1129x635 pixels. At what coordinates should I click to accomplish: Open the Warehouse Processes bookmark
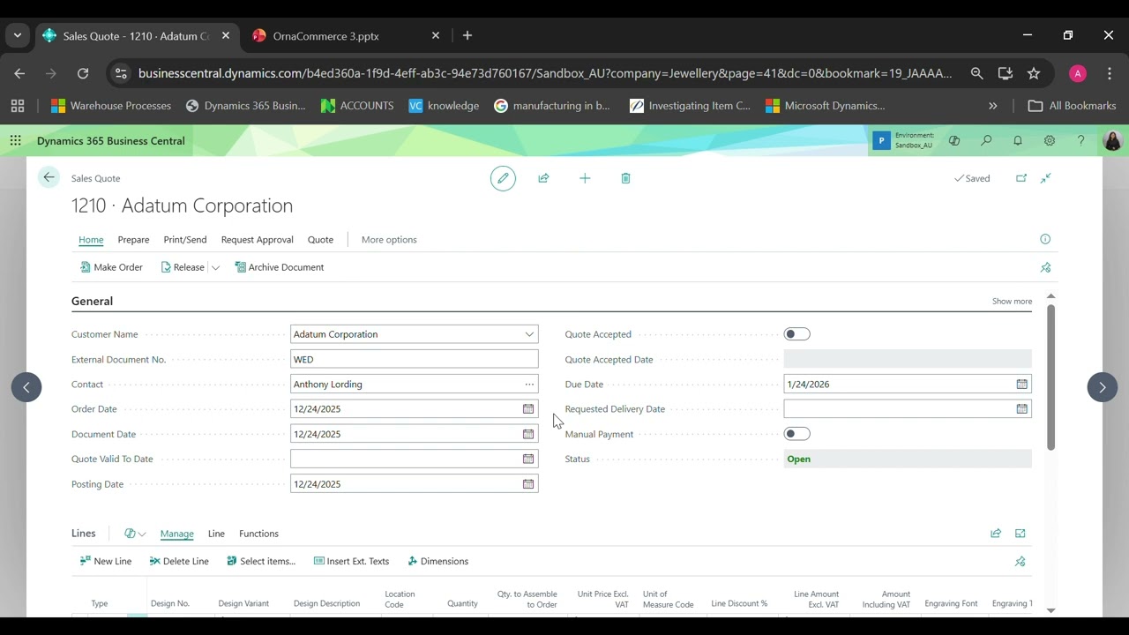[x=111, y=106]
